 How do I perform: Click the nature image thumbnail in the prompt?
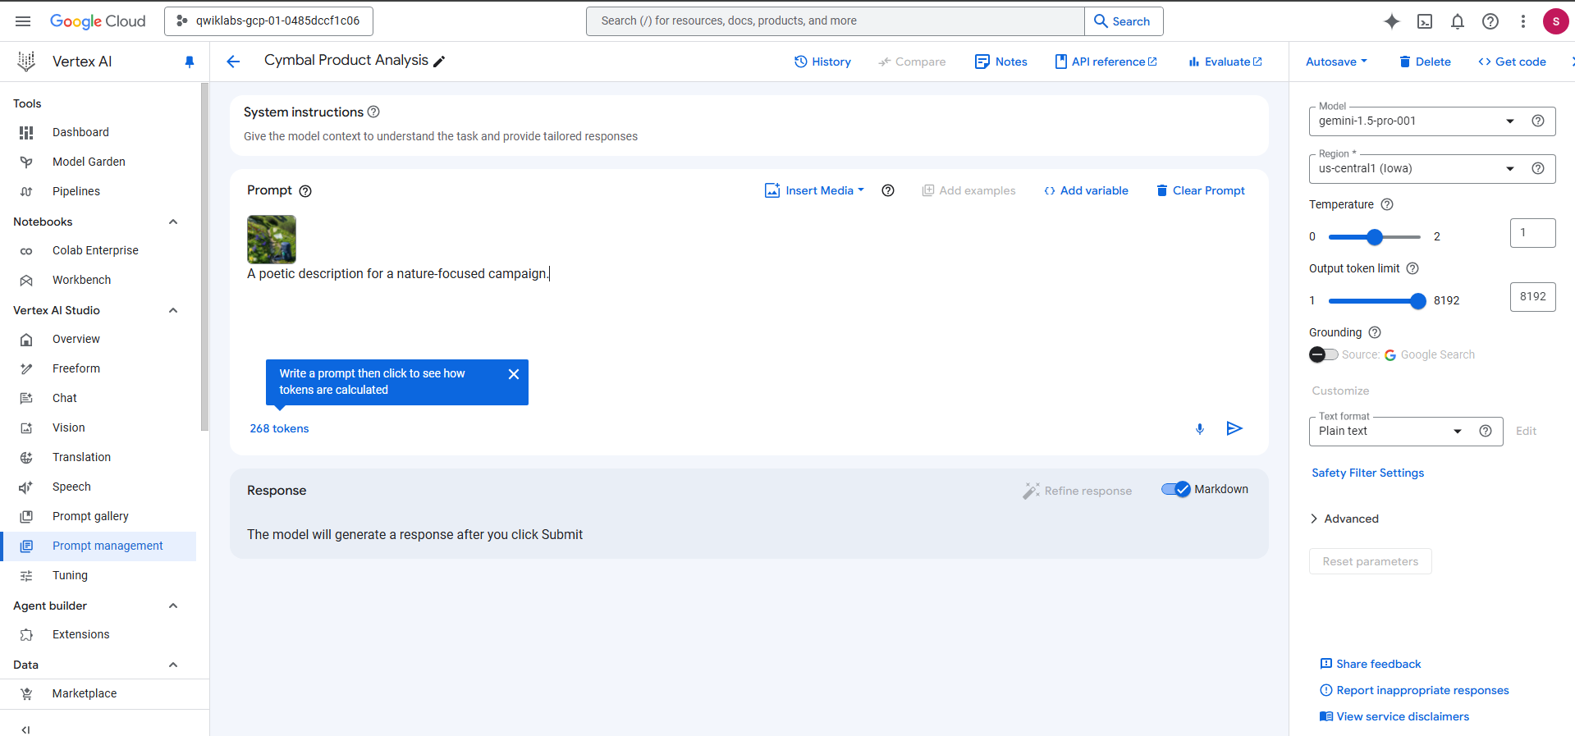pos(272,239)
